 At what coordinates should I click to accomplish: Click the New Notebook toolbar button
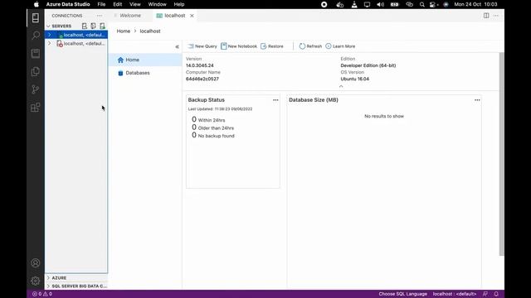pos(239,46)
